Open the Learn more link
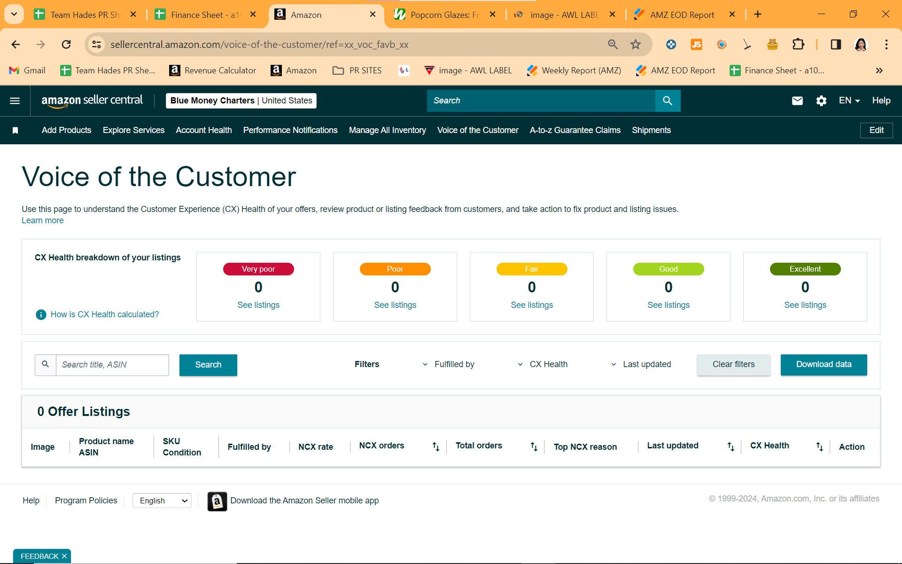This screenshot has height=564, width=902. click(x=43, y=220)
